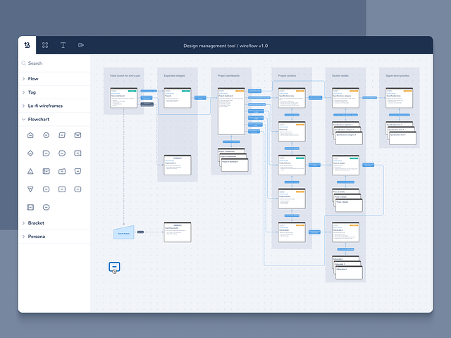This screenshot has width=451, height=338.
Task: Pick the upward triangle flowchart shape
Action: pos(30,171)
